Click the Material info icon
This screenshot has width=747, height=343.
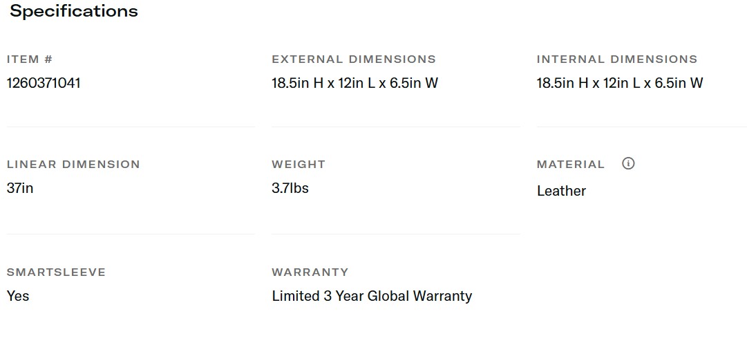[627, 164]
